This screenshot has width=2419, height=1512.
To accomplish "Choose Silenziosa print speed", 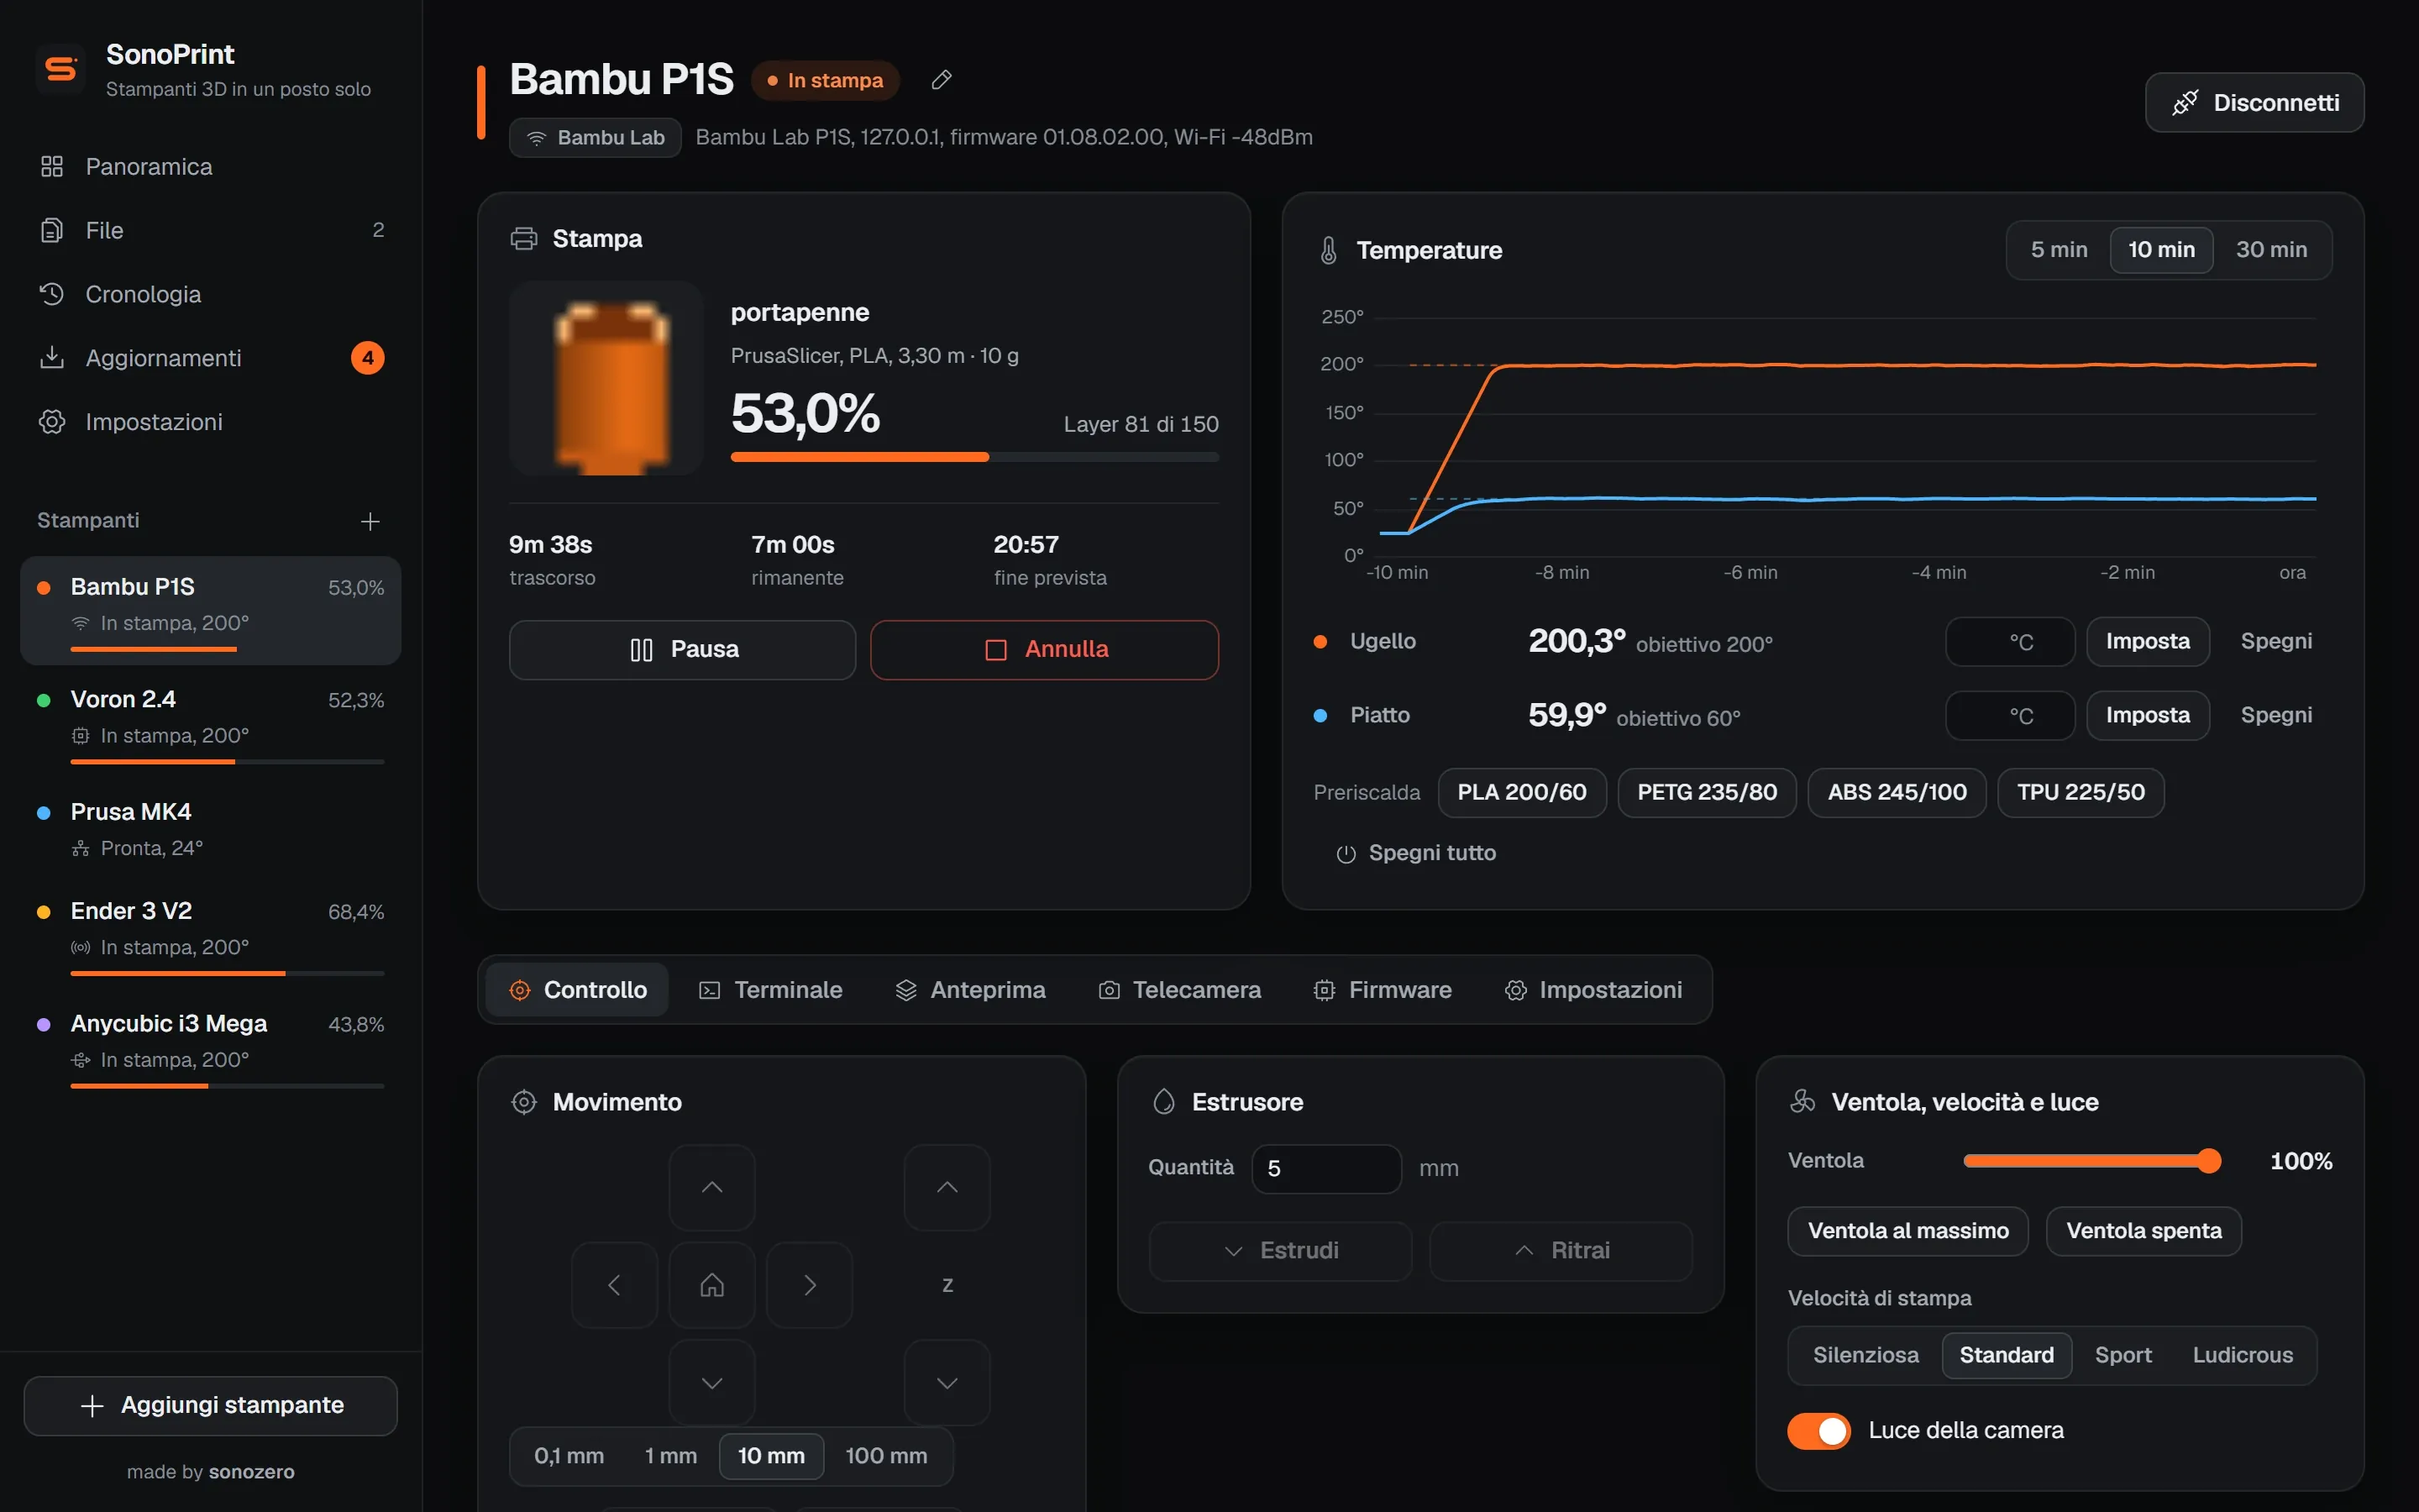I will click(1865, 1356).
